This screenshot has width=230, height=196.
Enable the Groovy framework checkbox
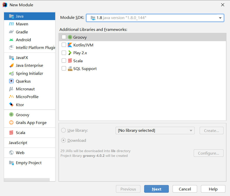64,37
